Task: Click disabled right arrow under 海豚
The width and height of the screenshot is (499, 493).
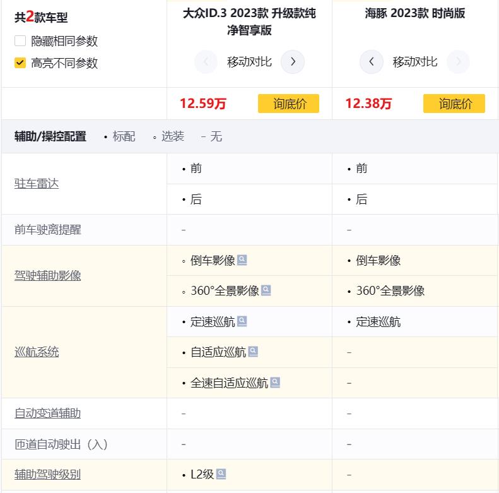Action: (x=458, y=62)
